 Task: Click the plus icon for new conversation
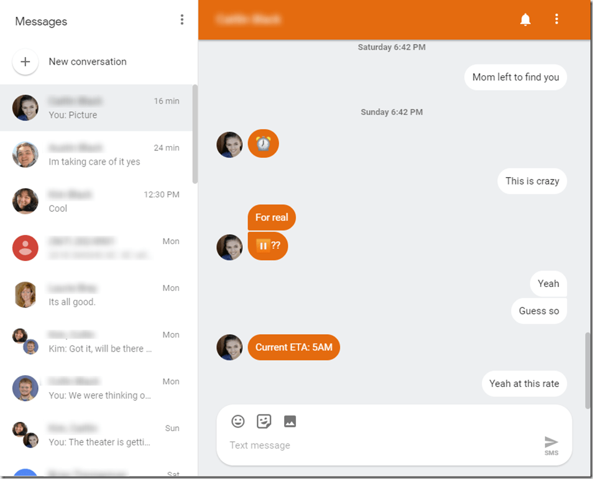click(25, 62)
